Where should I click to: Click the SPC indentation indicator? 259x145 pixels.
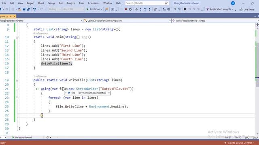click(x=247, y=137)
